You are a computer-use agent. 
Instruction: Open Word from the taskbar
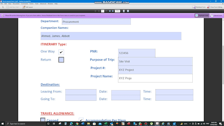coord(83,124)
